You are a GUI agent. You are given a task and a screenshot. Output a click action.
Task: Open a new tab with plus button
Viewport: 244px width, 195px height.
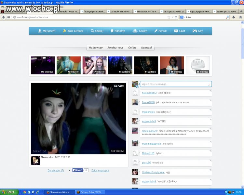pyautogui.click(x=241, y=11)
